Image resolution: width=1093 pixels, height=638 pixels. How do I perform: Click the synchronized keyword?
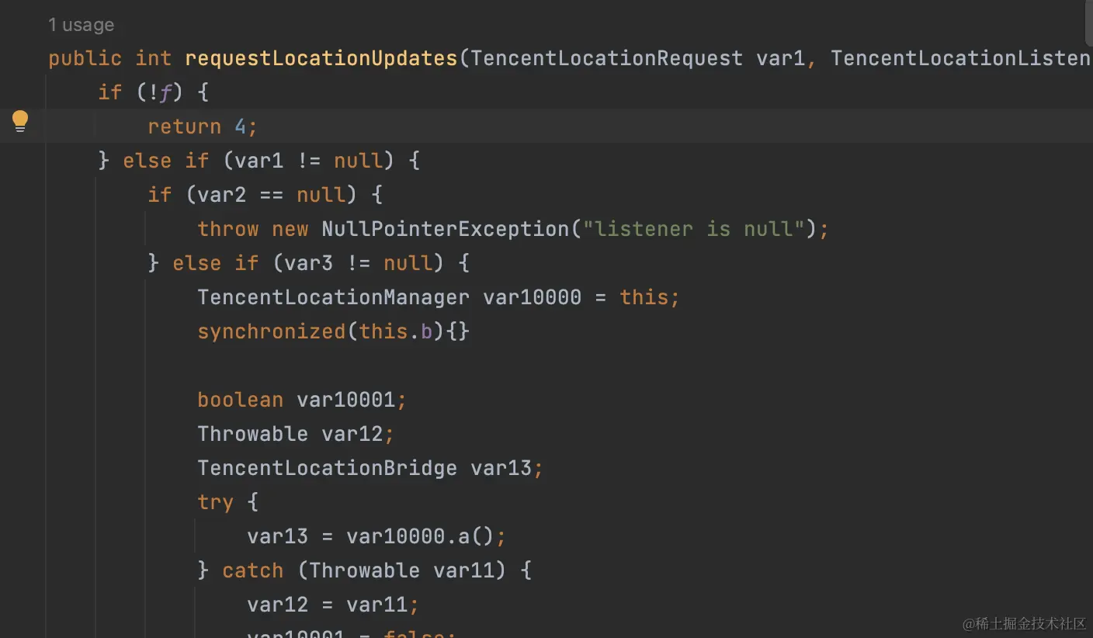point(271,331)
